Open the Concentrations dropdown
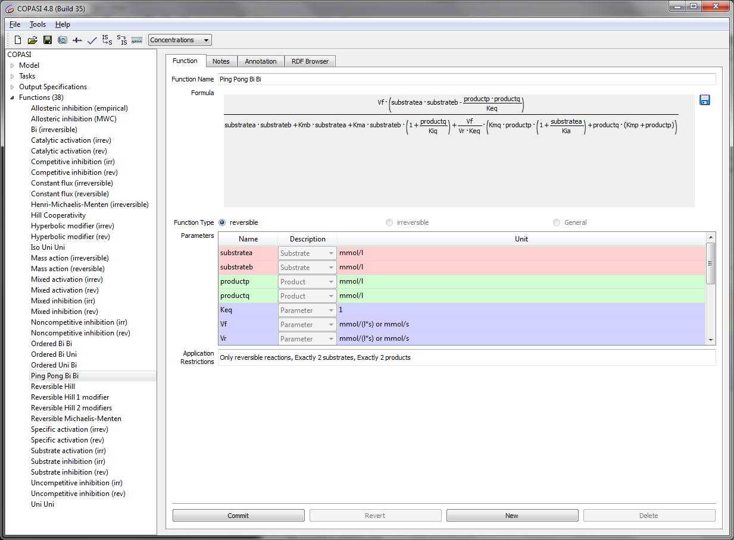 point(180,40)
